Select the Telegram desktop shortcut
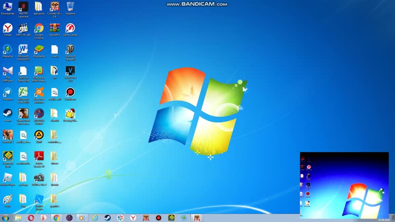Screen dimensions: 395x222 pos(7,94)
